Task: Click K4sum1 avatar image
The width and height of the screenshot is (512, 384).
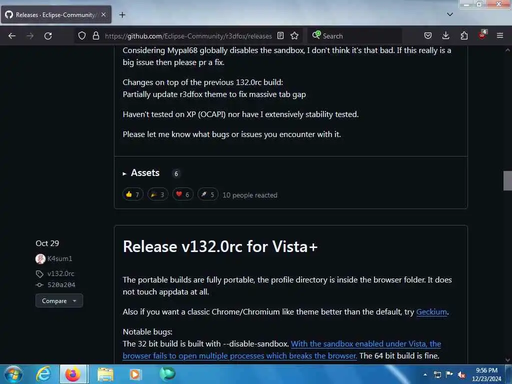Action: point(40,259)
